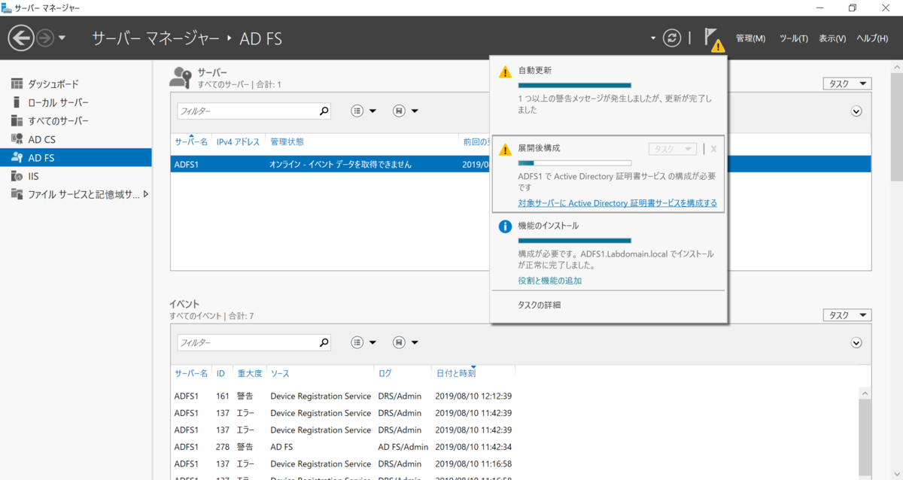Expand ファイル サービスと記憶域 arrow
The image size is (903, 480).
point(145,194)
